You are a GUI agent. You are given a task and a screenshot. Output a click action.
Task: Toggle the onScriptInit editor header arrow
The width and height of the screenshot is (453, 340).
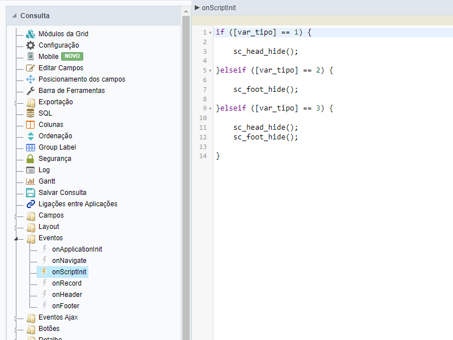coord(197,7)
